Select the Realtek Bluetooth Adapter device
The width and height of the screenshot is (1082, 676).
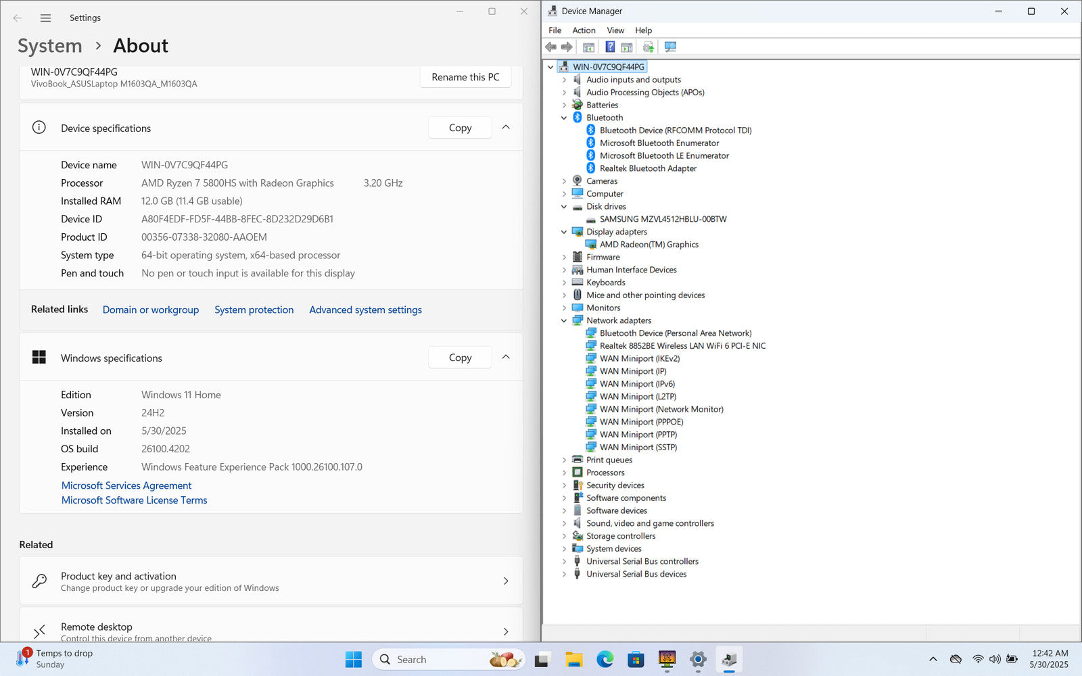(x=648, y=168)
